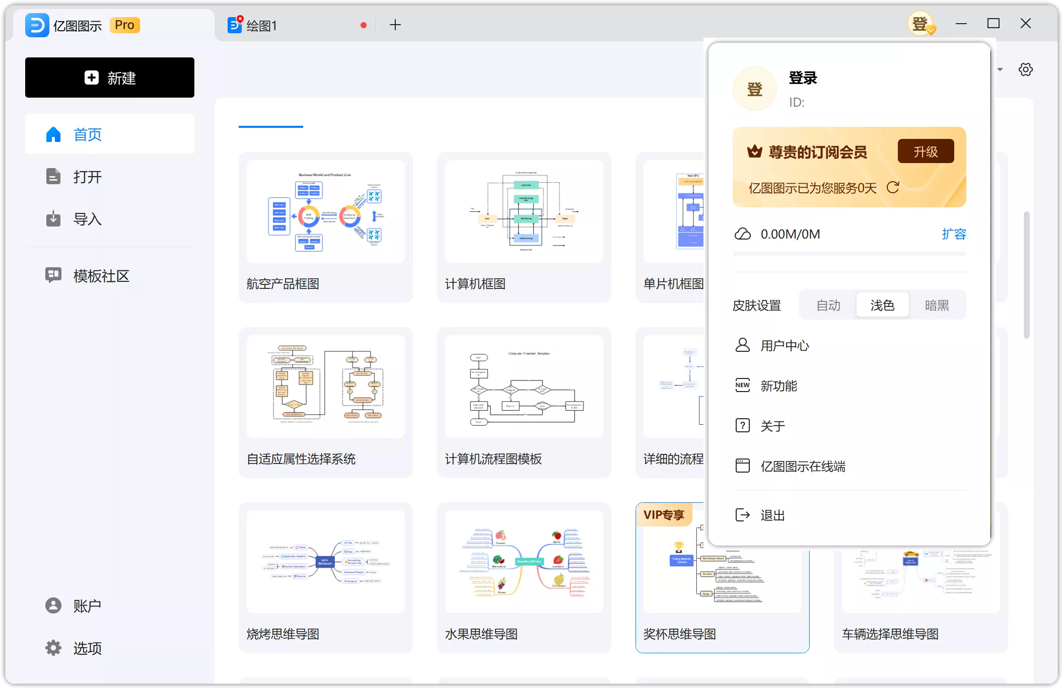Image resolution: width=1063 pixels, height=689 pixels.
Task: Click the import download icon
Action: [53, 219]
